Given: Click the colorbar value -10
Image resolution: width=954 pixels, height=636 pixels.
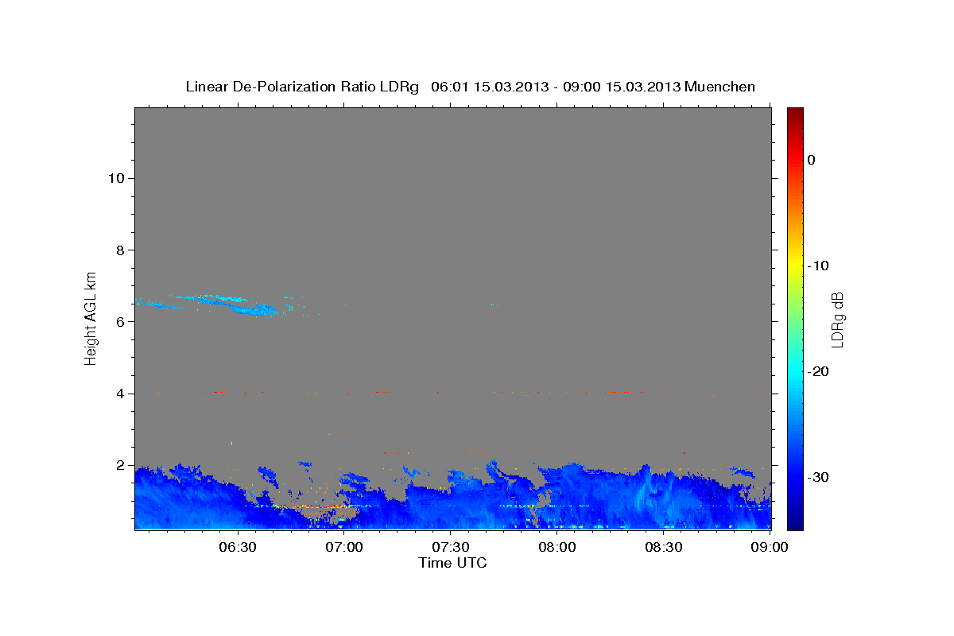Looking at the screenshot, I should coord(819,266).
